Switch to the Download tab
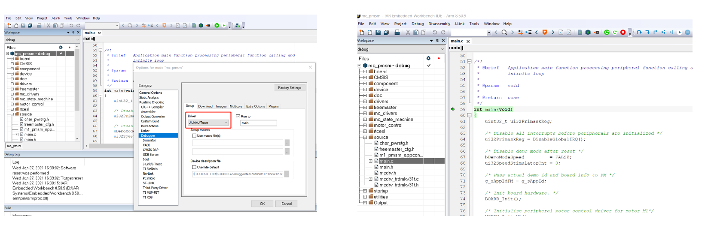Viewport: 714px width, 246px height. point(205,106)
